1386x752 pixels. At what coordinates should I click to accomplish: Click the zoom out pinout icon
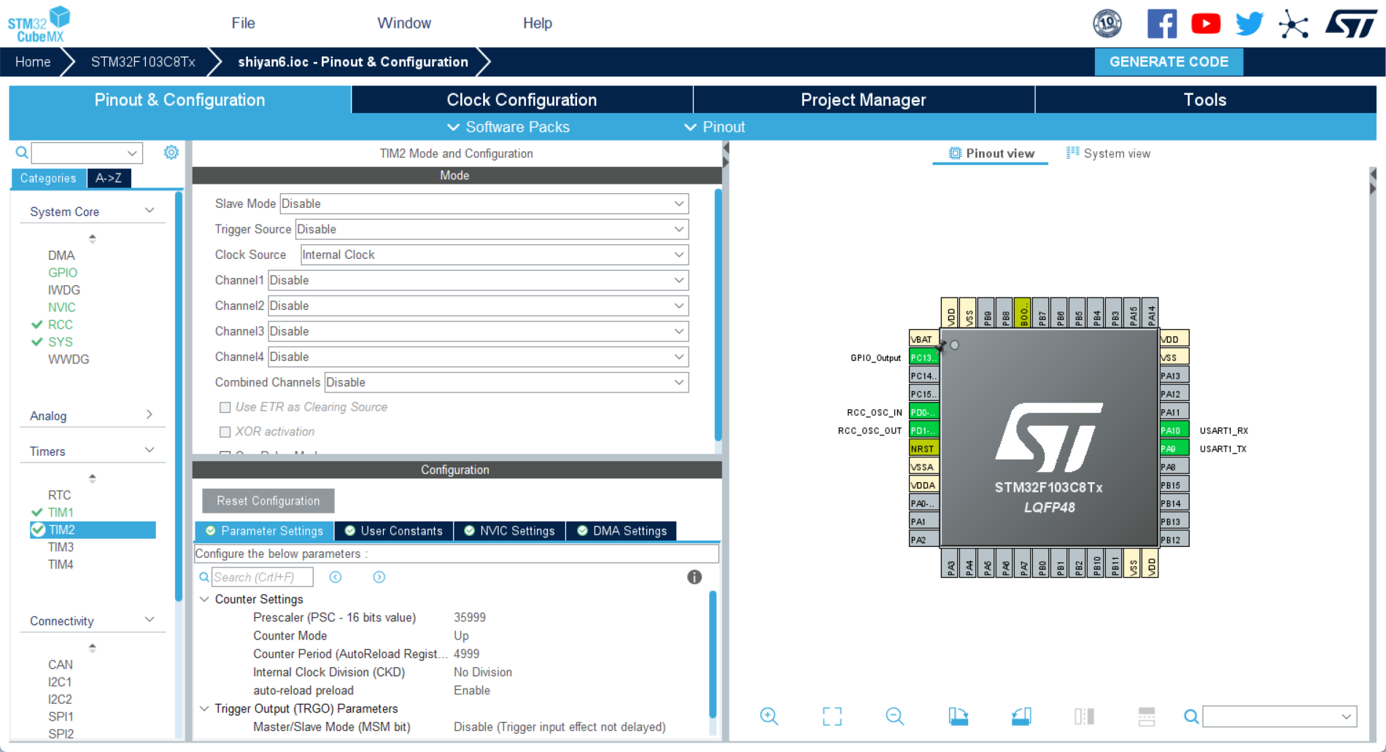[894, 716]
